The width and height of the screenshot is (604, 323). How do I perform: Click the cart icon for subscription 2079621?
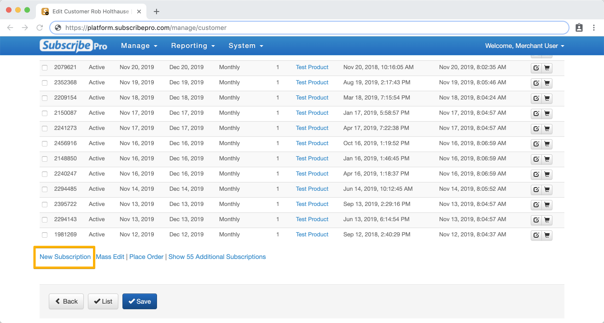pyautogui.click(x=547, y=68)
